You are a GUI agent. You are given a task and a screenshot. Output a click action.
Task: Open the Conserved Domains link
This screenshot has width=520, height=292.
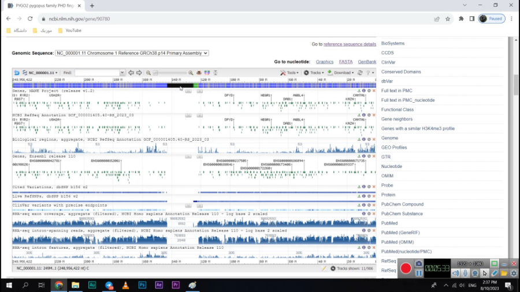click(x=401, y=72)
